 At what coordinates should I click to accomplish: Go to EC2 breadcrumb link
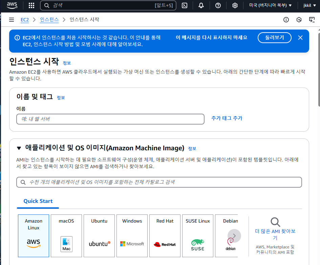coord(25,20)
